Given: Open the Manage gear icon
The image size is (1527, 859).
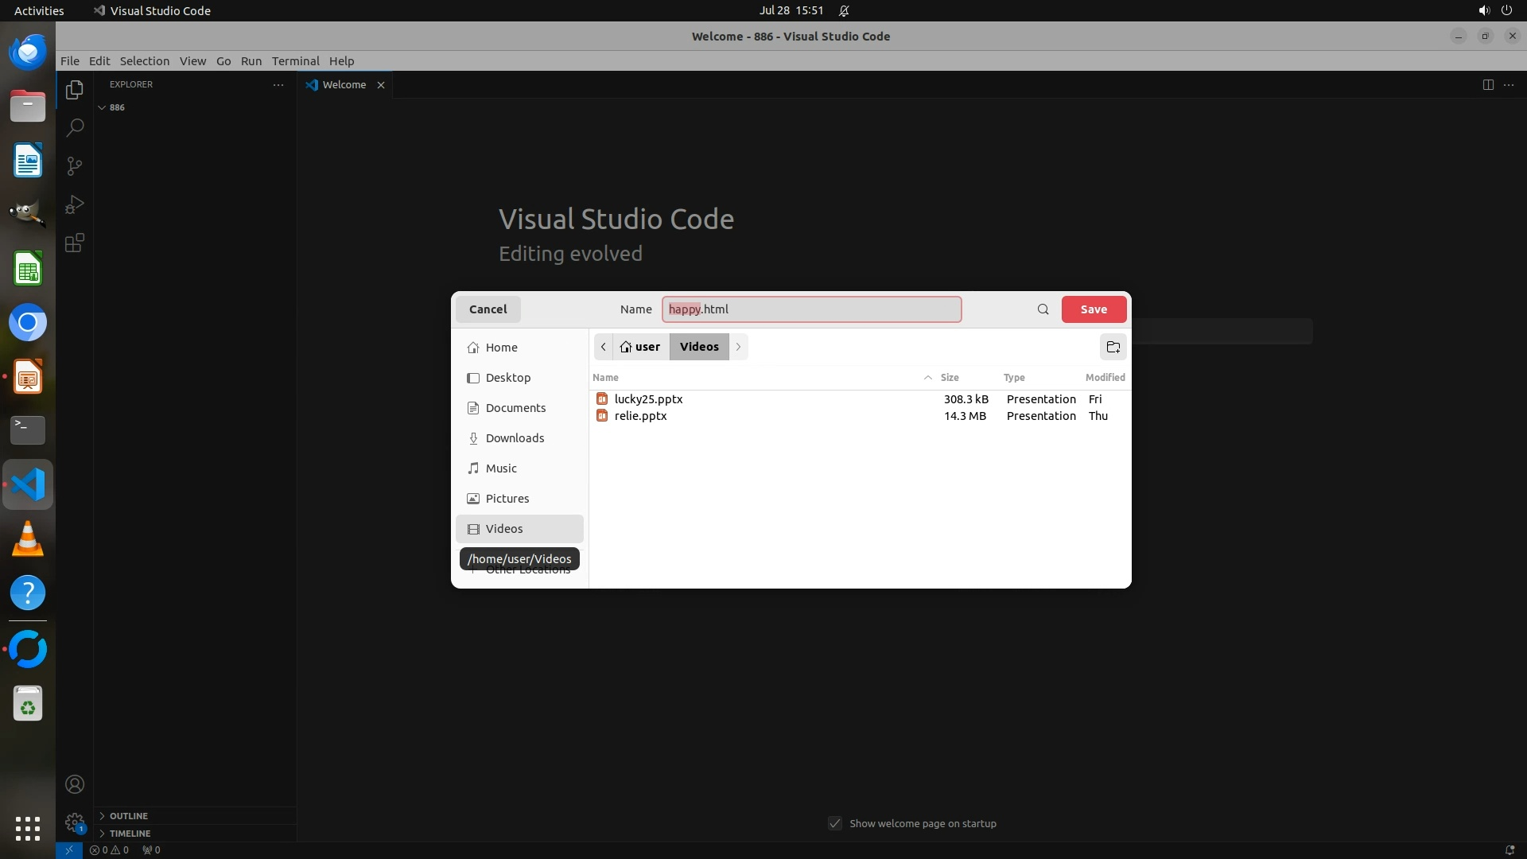Looking at the screenshot, I should (74, 822).
